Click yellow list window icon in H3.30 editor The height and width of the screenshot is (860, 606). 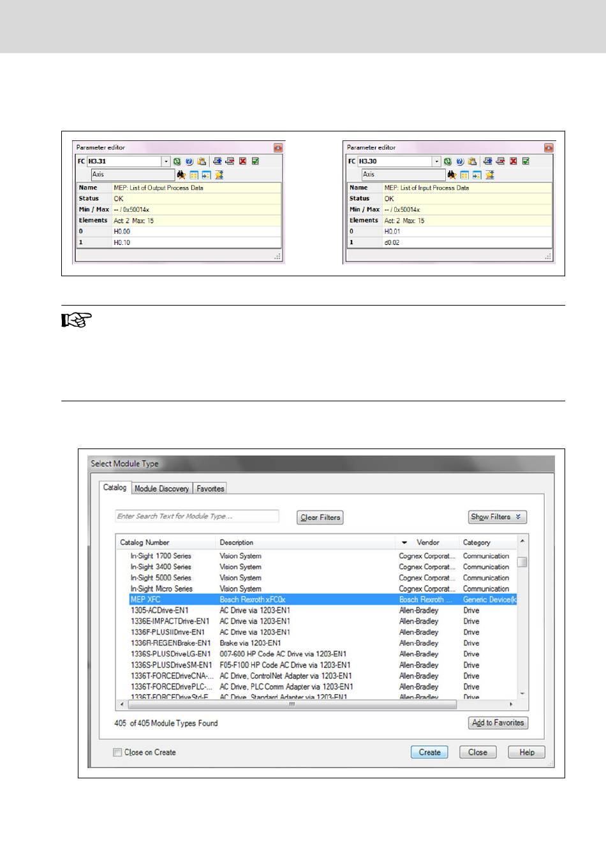[464, 175]
